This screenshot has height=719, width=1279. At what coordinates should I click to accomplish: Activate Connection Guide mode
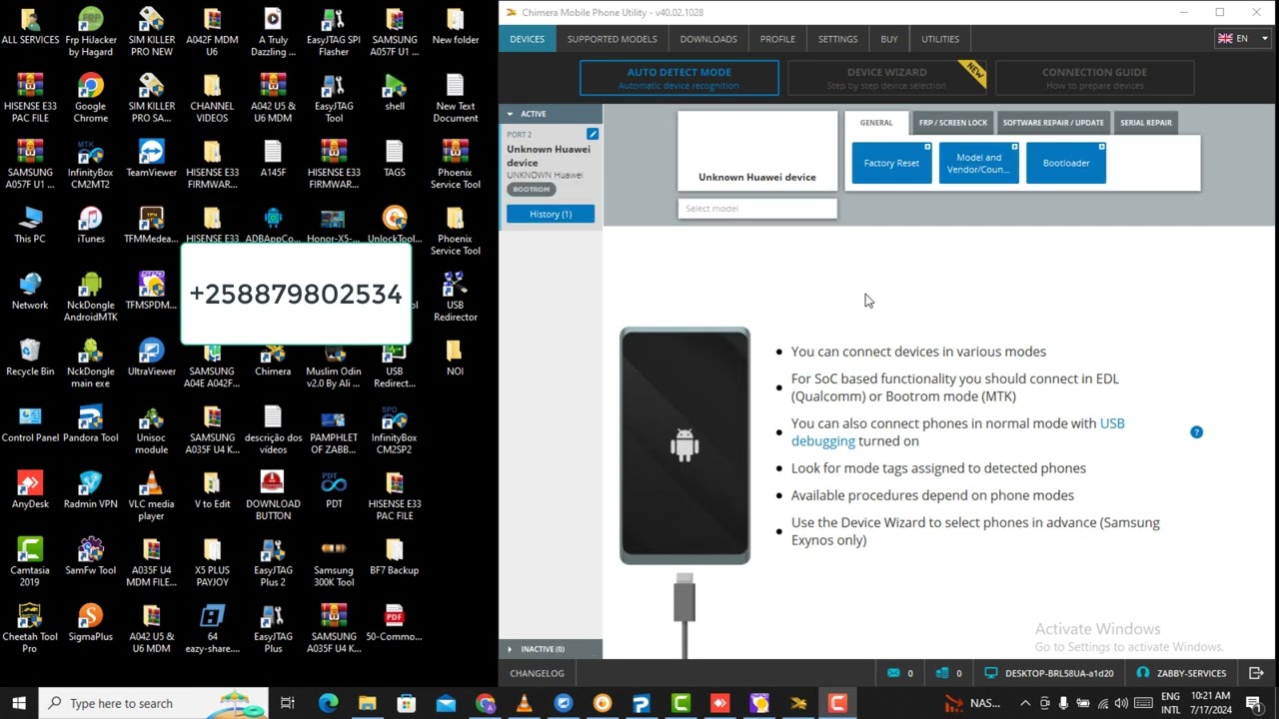coord(1094,78)
